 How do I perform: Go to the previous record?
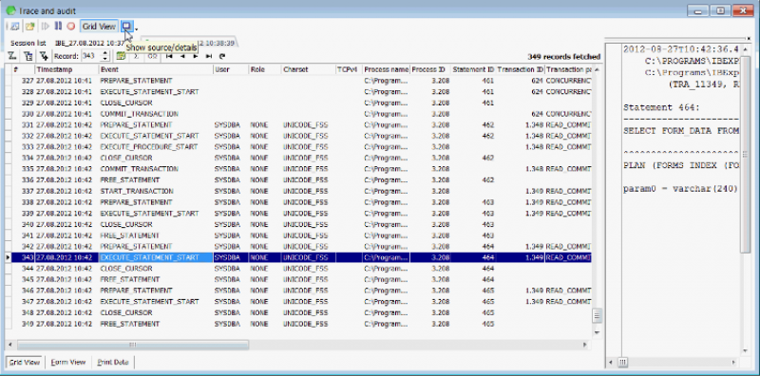[x=182, y=56]
